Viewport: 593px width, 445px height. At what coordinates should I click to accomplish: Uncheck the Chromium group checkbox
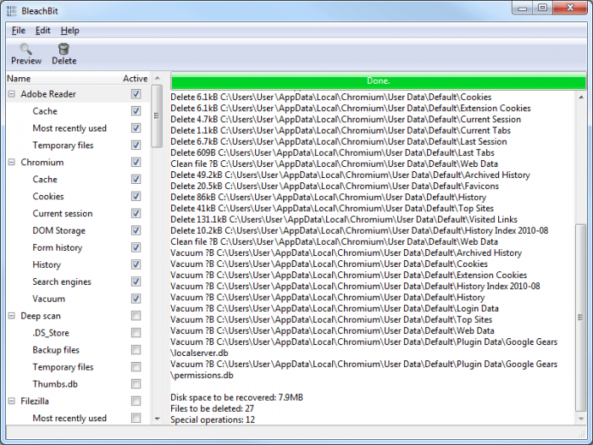136,162
